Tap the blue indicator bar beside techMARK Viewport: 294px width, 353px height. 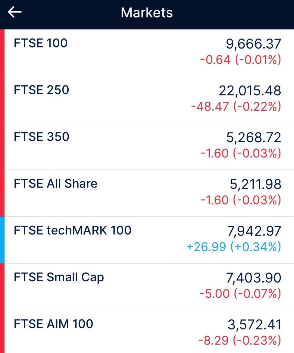click(2, 240)
